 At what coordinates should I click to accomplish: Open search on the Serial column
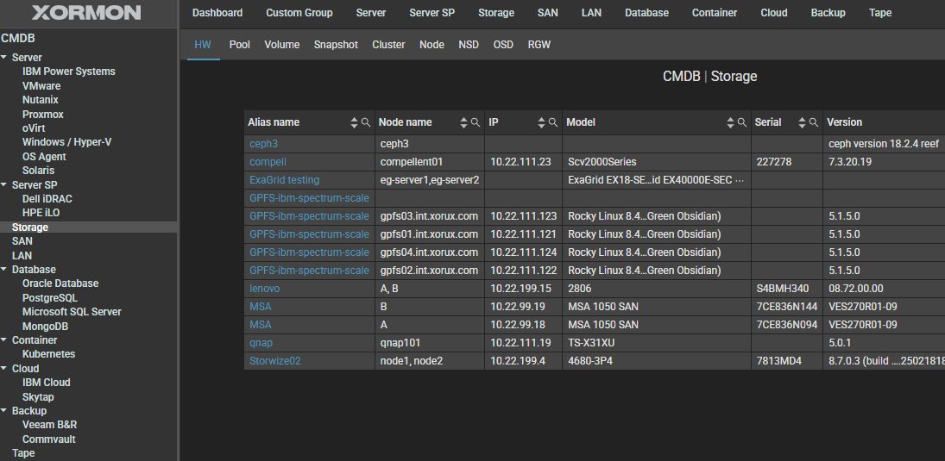(814, 123)
